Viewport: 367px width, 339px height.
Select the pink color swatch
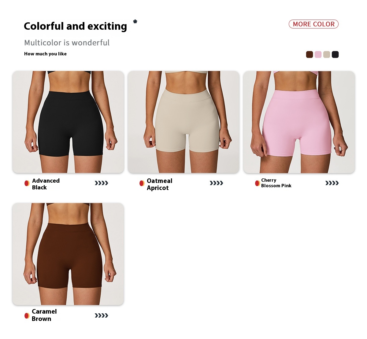(318, 54)
